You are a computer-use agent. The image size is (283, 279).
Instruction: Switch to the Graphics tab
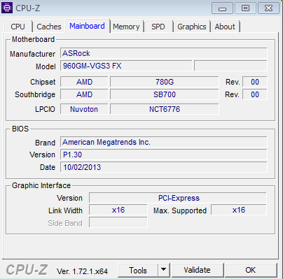pyautogui.click(x=192, y=27)
